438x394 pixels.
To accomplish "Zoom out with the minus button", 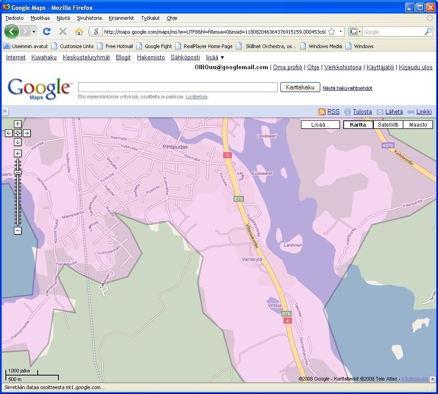I will point(18,230).
